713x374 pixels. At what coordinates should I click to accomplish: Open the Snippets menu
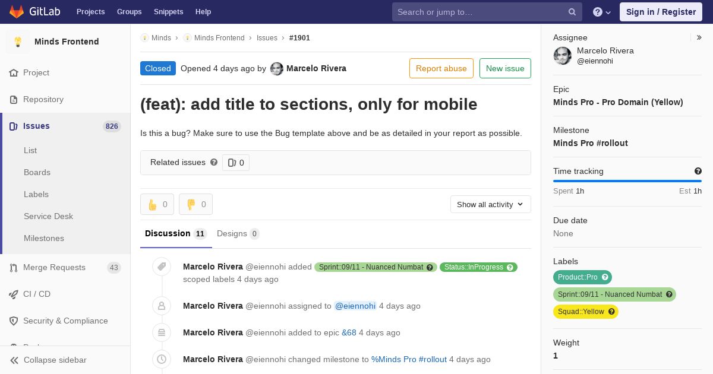[x=168, y=12]
